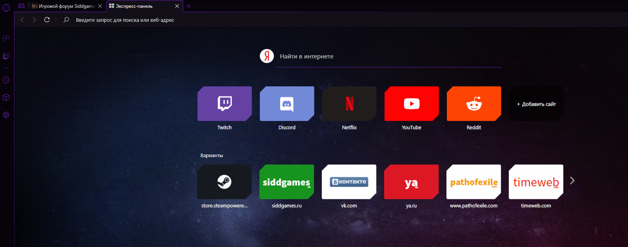Click the Discord label text
Image resolution: width=628 pixels, height=247 pixels.
[287, 127]
